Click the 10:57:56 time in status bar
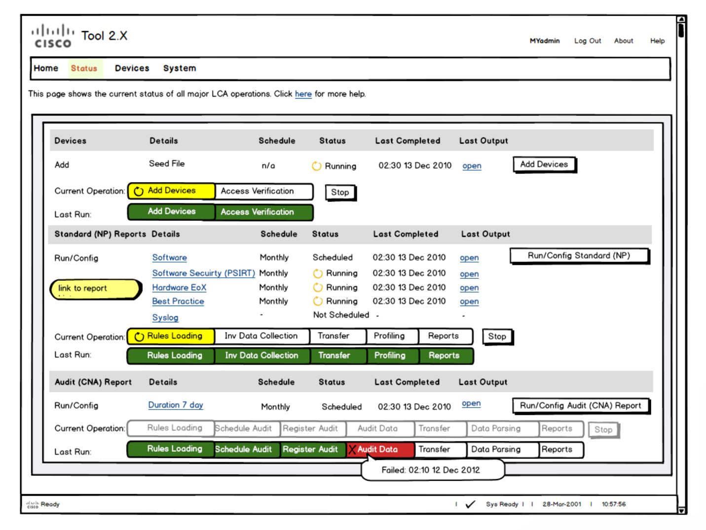 point(614,504)
